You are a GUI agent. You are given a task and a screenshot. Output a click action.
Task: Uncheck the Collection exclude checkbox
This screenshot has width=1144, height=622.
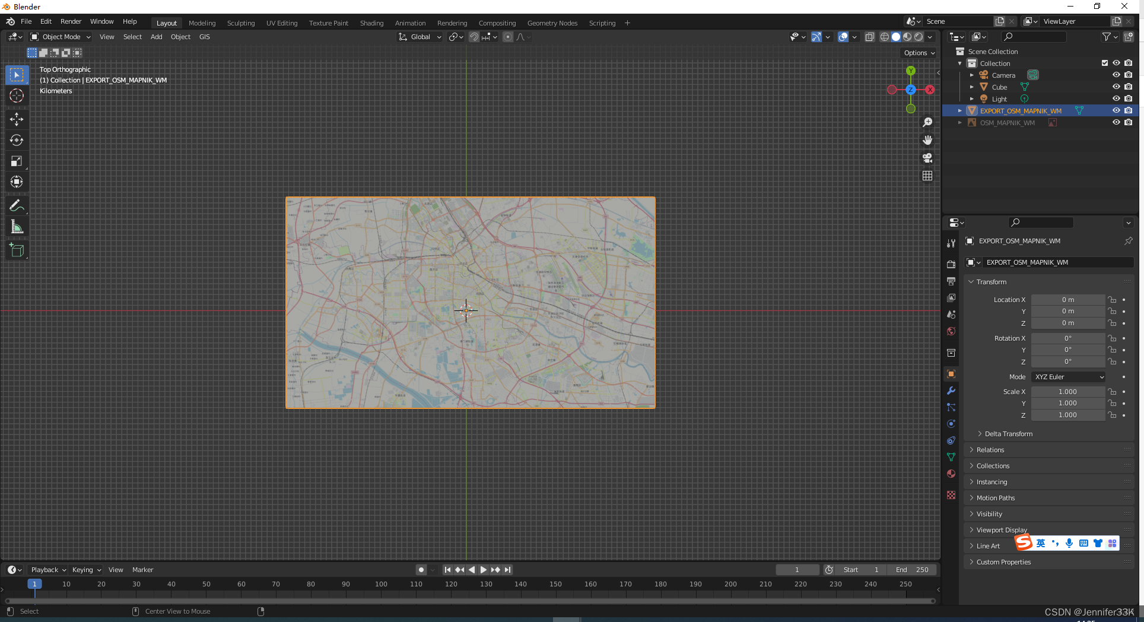[x=1104, y=63]
